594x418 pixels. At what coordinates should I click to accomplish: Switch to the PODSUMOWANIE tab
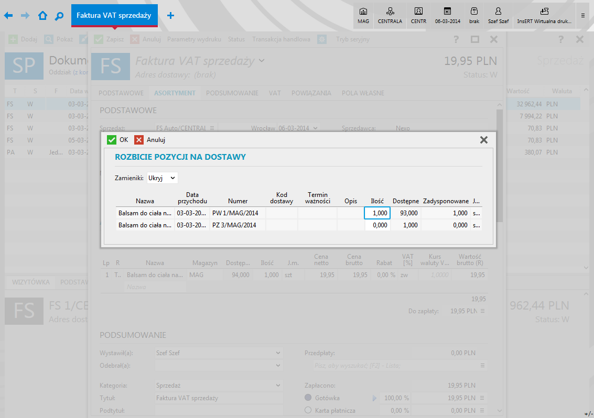point(232,93)
